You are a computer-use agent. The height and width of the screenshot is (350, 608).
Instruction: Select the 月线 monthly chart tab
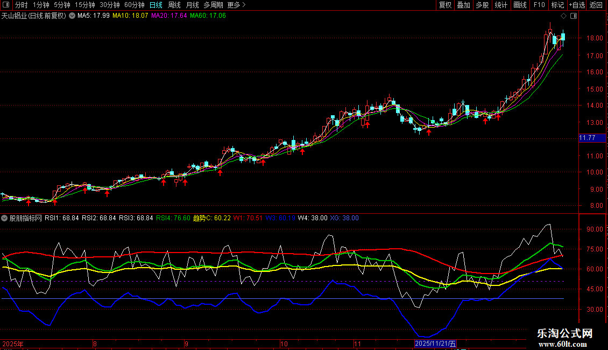point(192,5)
